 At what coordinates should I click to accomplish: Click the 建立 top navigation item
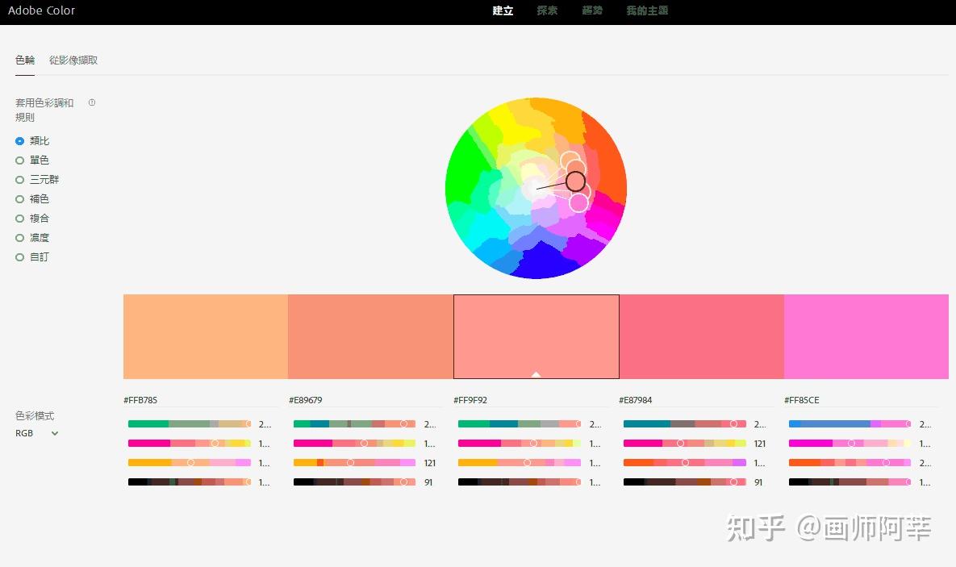(x=503, y=10)
